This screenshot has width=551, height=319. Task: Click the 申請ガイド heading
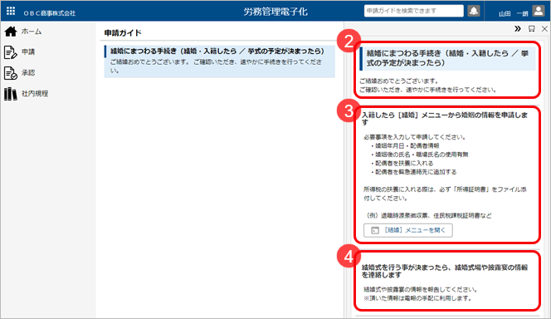[123, 33]
